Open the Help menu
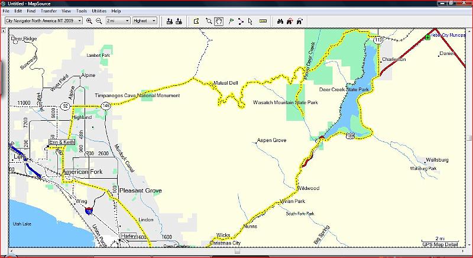Image resolution: width=473 pixels, height=258 pixels. click(x=116, y=11)
